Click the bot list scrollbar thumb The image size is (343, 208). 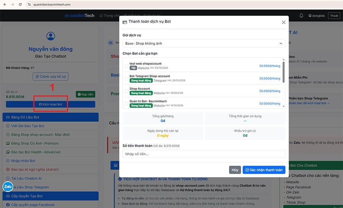[x=284, y=72]
